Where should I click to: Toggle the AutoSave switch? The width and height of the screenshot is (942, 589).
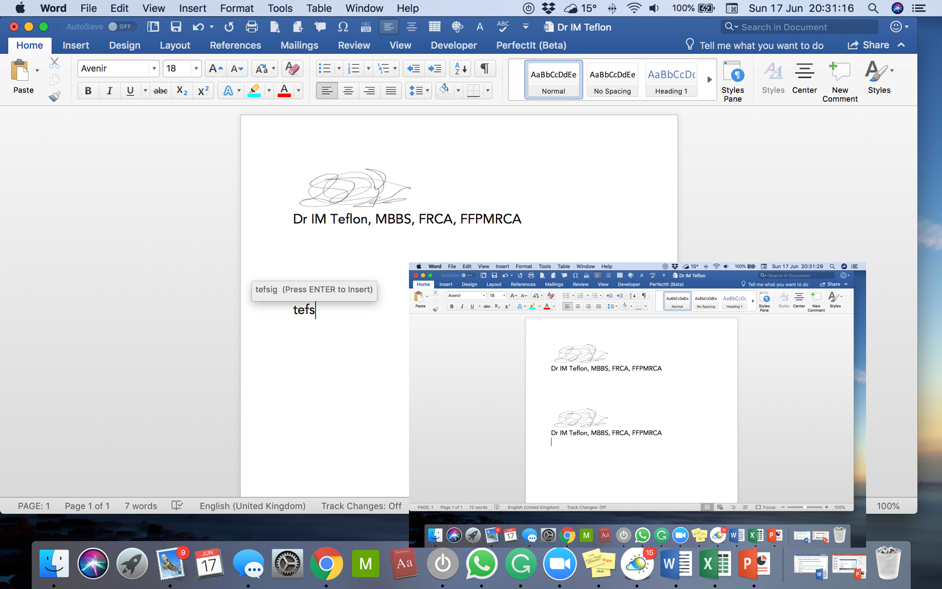pyautogui.click(x=120, y=27)
